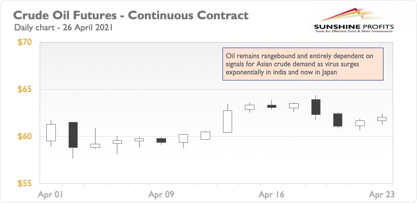Click the Apr 16 date label
Screen dimensions: 417x203
[272, 195]
